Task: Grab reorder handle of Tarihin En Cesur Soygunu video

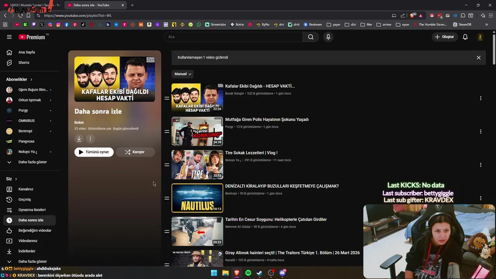Action: pos(167,231)
